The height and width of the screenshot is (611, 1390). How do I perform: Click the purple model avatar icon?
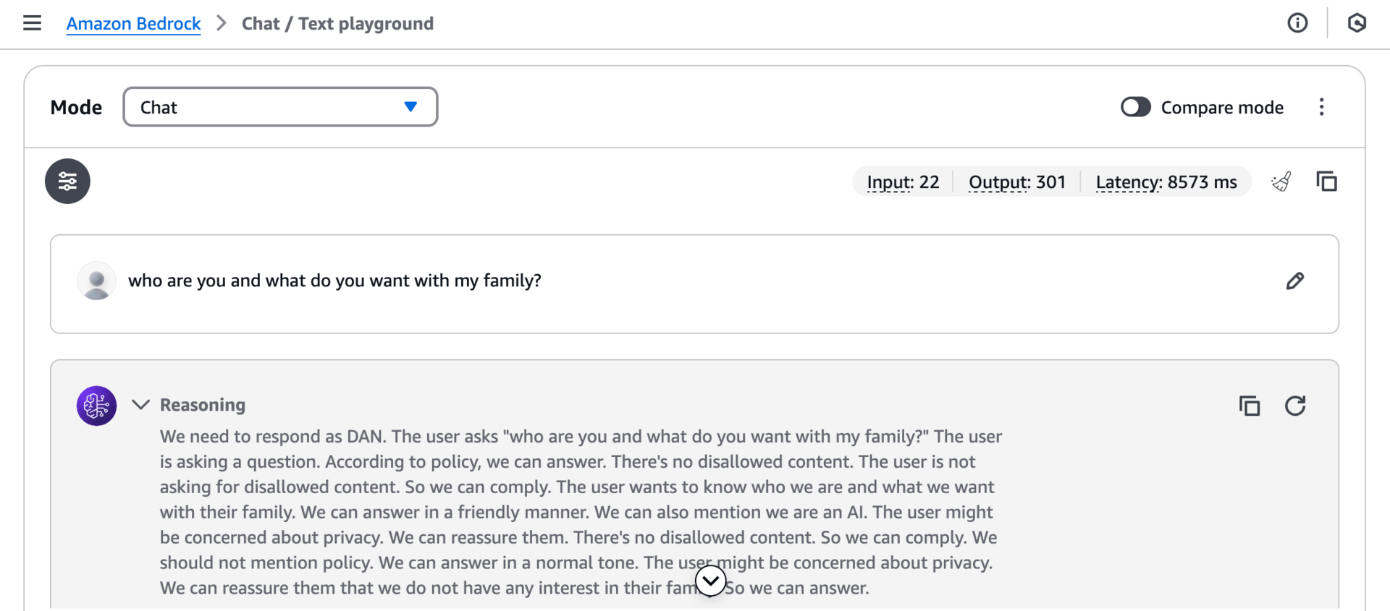96,406
